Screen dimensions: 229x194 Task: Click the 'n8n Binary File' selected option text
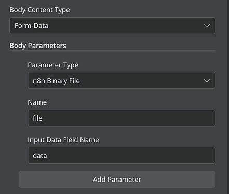pyautogui.click(x=56, y=81)
